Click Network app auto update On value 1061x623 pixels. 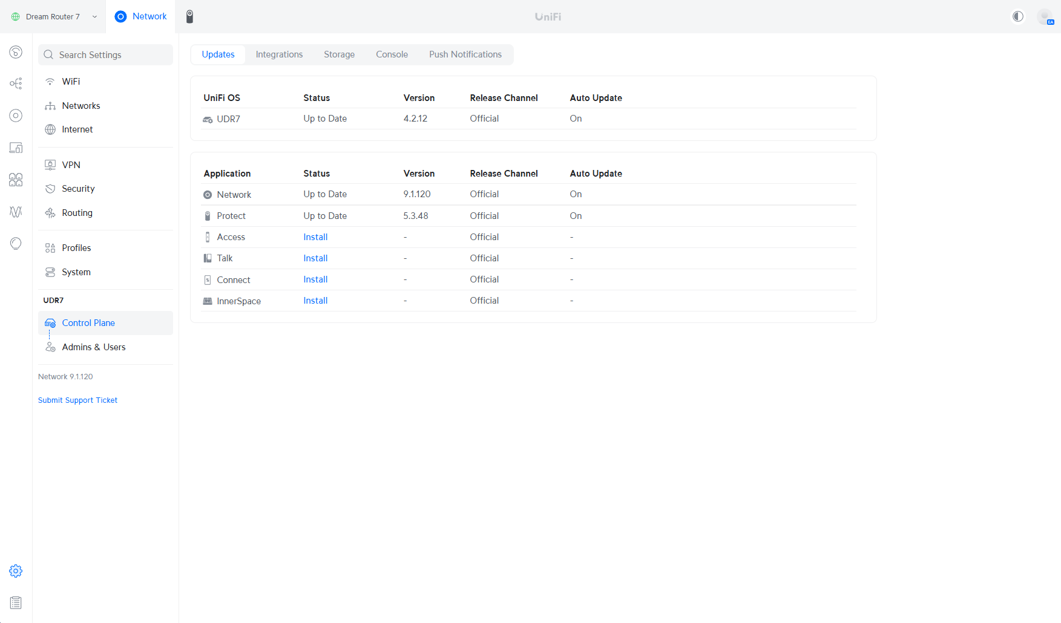click(x=576, y=194)
